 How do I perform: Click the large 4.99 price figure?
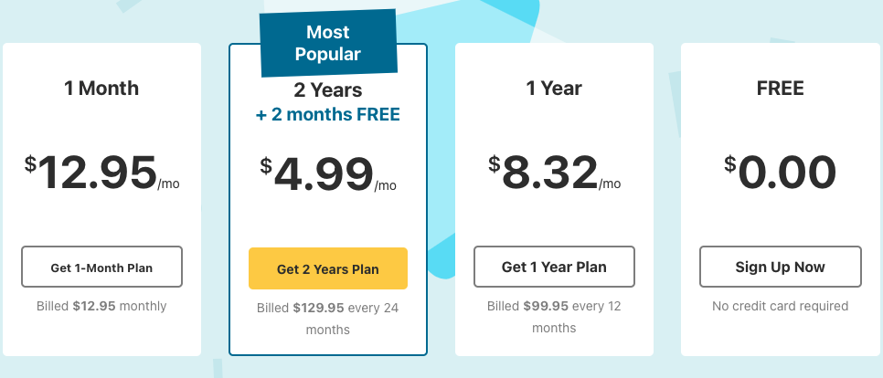[324, 175]
